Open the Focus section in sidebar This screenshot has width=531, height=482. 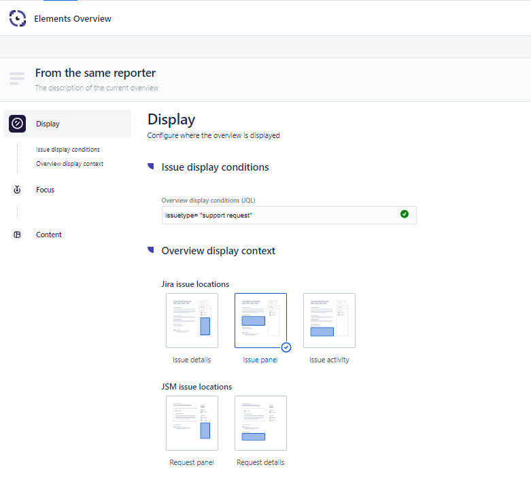pos(46,190)
